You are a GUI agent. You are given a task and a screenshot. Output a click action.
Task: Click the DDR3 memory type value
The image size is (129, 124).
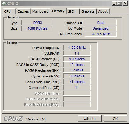(x=37, y=23)
